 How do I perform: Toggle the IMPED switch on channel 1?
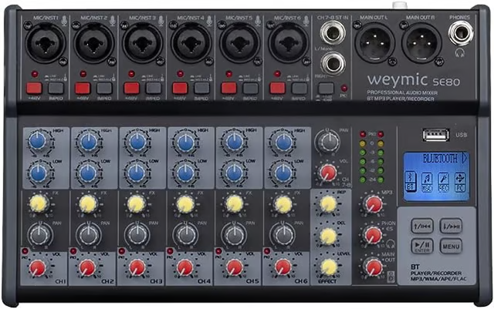[56, 89]
